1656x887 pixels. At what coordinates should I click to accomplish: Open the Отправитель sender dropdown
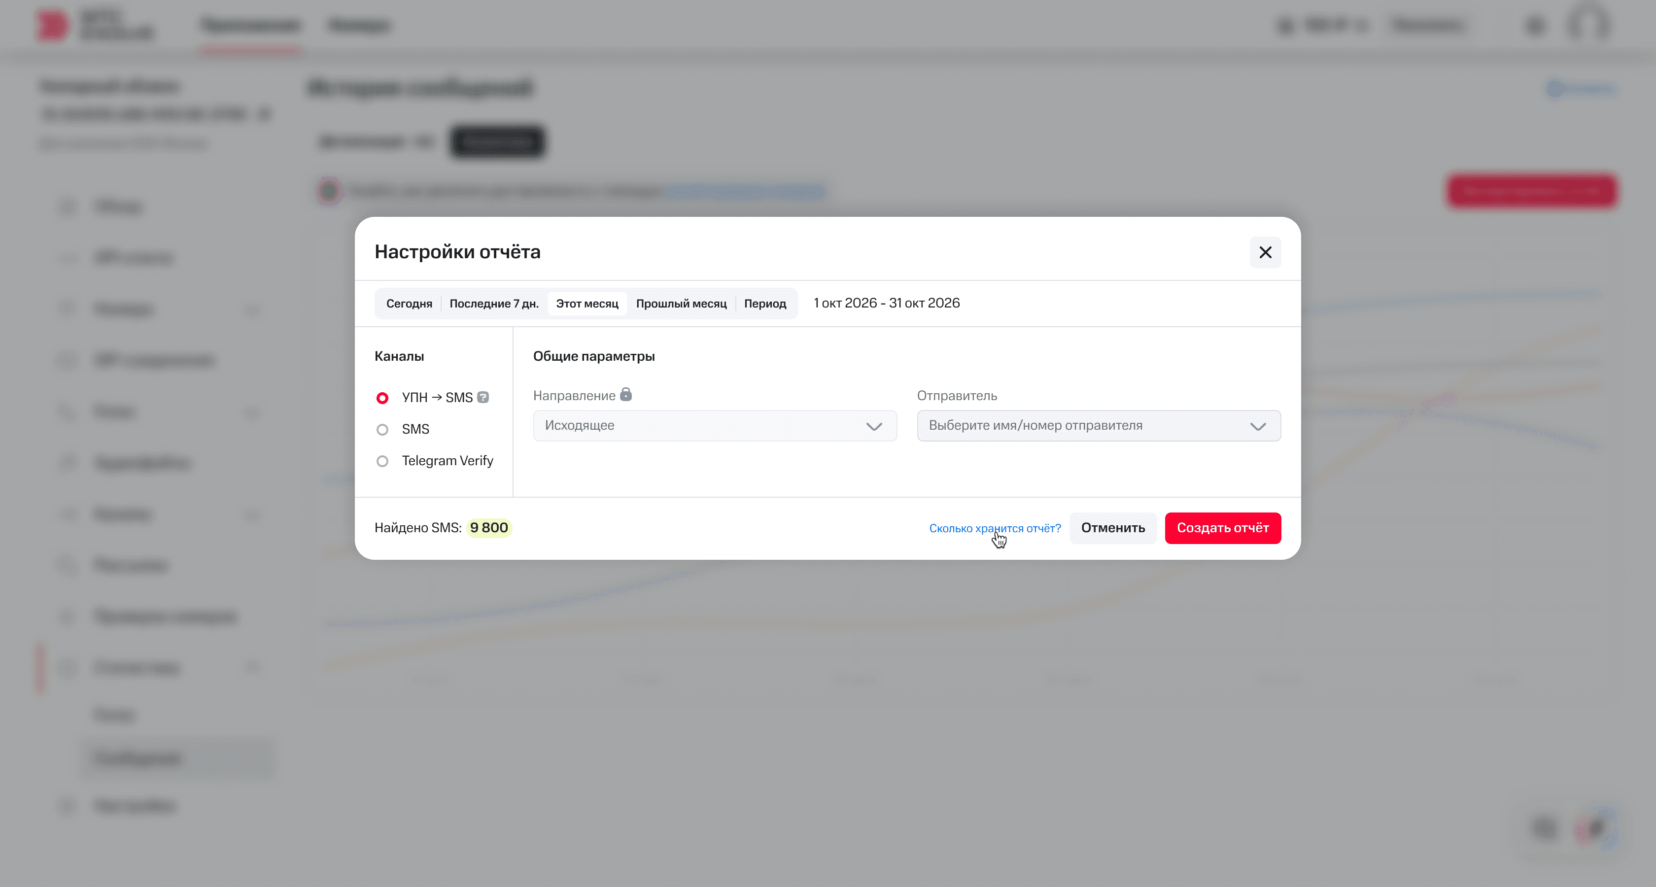pyautogui.click(x=1099, y=425)
